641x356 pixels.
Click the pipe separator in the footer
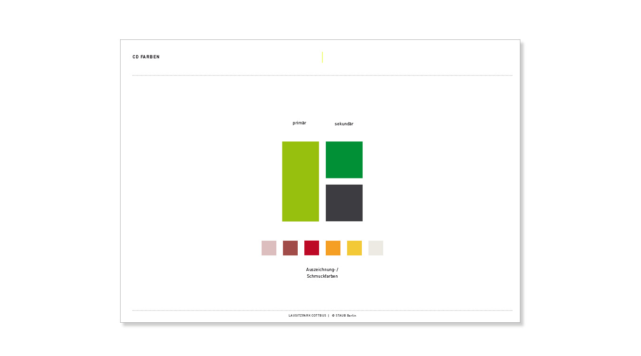[x=329, y=316]
